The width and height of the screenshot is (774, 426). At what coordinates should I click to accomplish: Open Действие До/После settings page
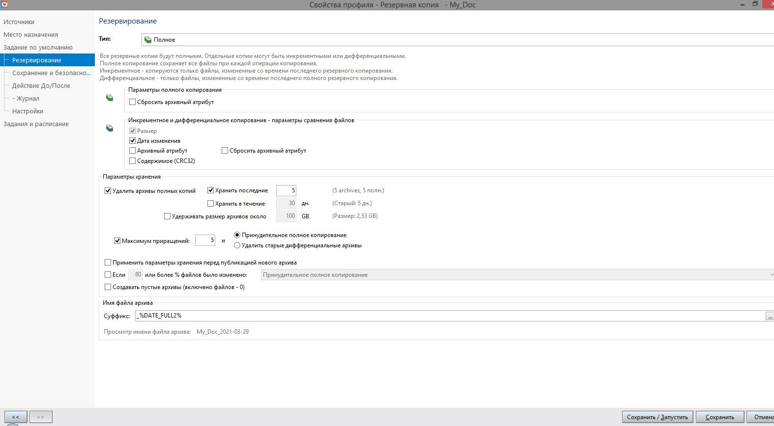(x=41, y=86)
